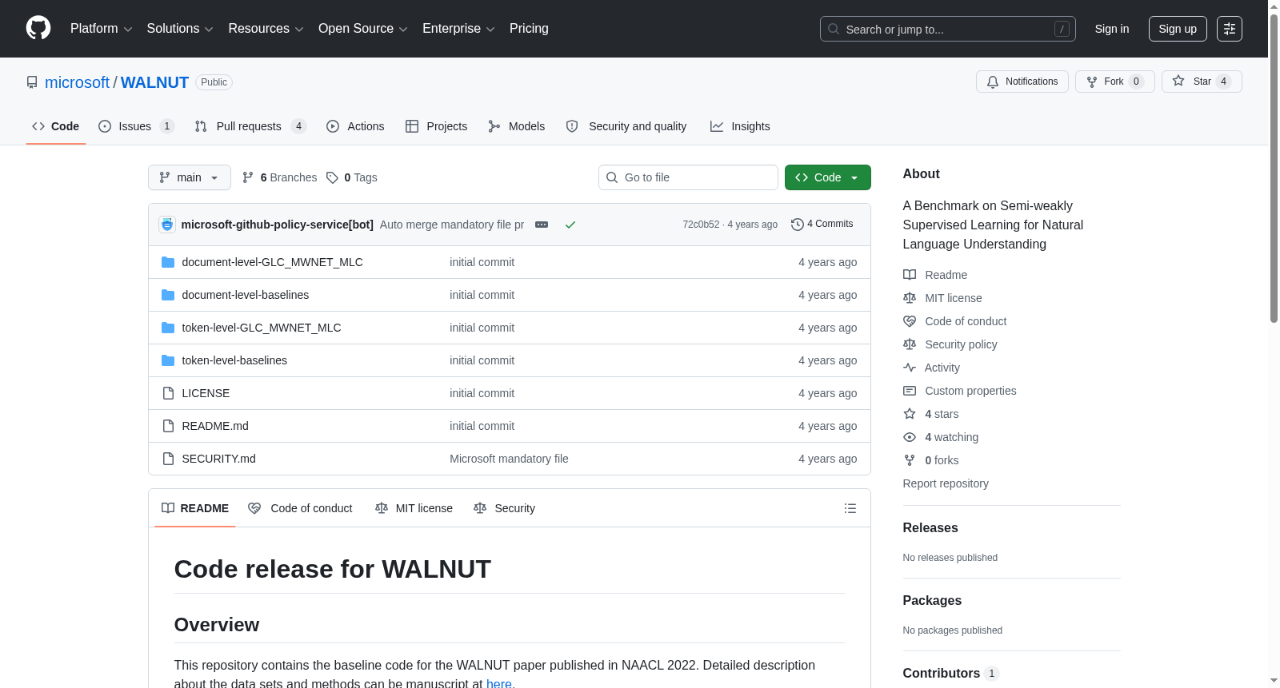Viewport: 1280px width, 688px height.
Task: Click the star icon beside 4 stars
Action: pyautogui.click(x=910, y=414)
